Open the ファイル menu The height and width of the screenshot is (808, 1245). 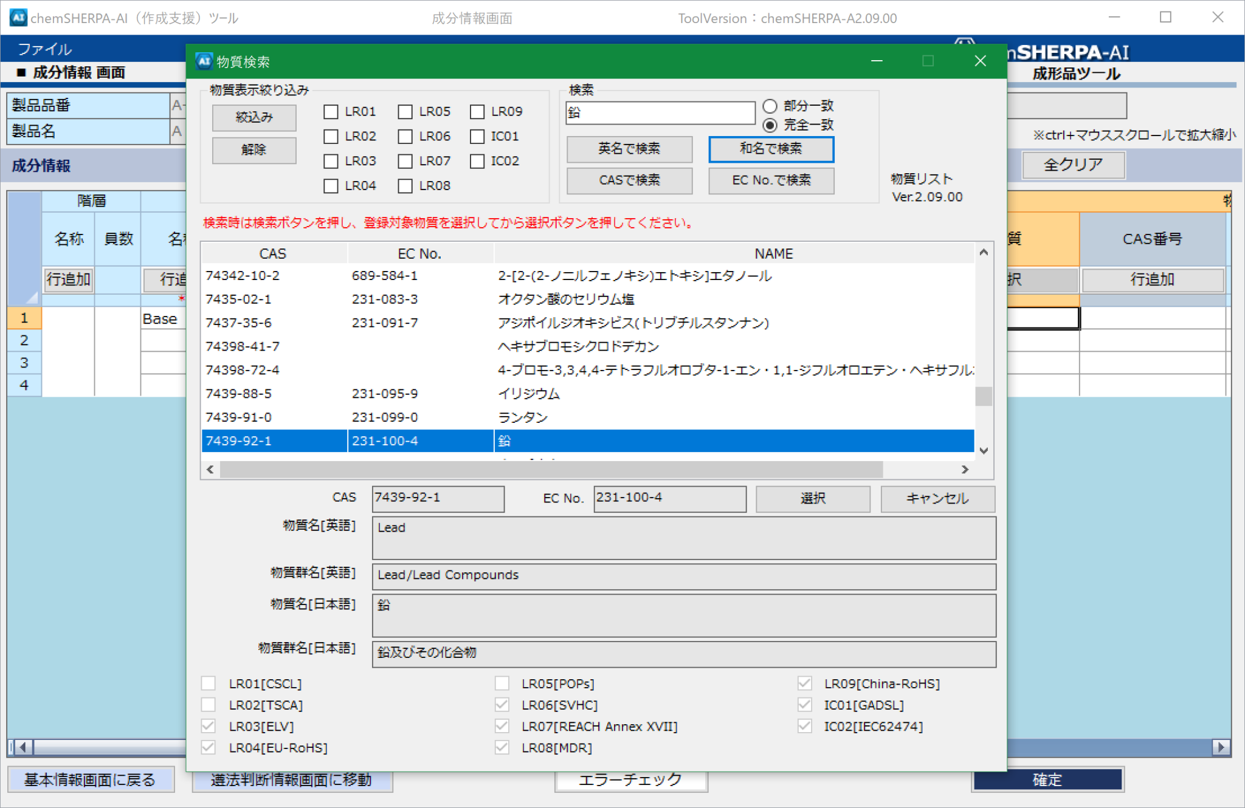click(x=44, y=49)
